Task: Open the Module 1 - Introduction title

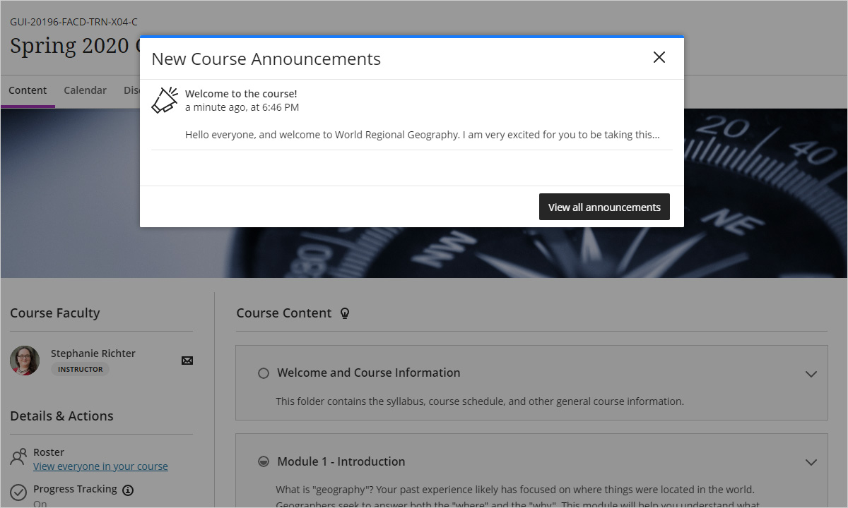Action: 341,461
